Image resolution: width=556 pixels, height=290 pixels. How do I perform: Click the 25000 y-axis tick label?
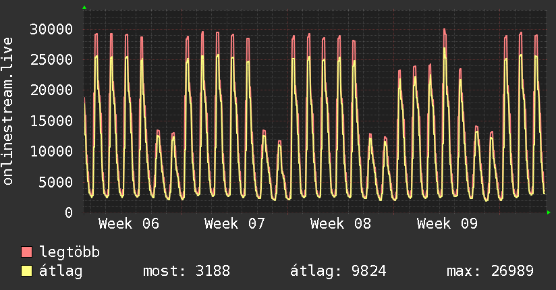pyautogui.click(x=53, y=59)
